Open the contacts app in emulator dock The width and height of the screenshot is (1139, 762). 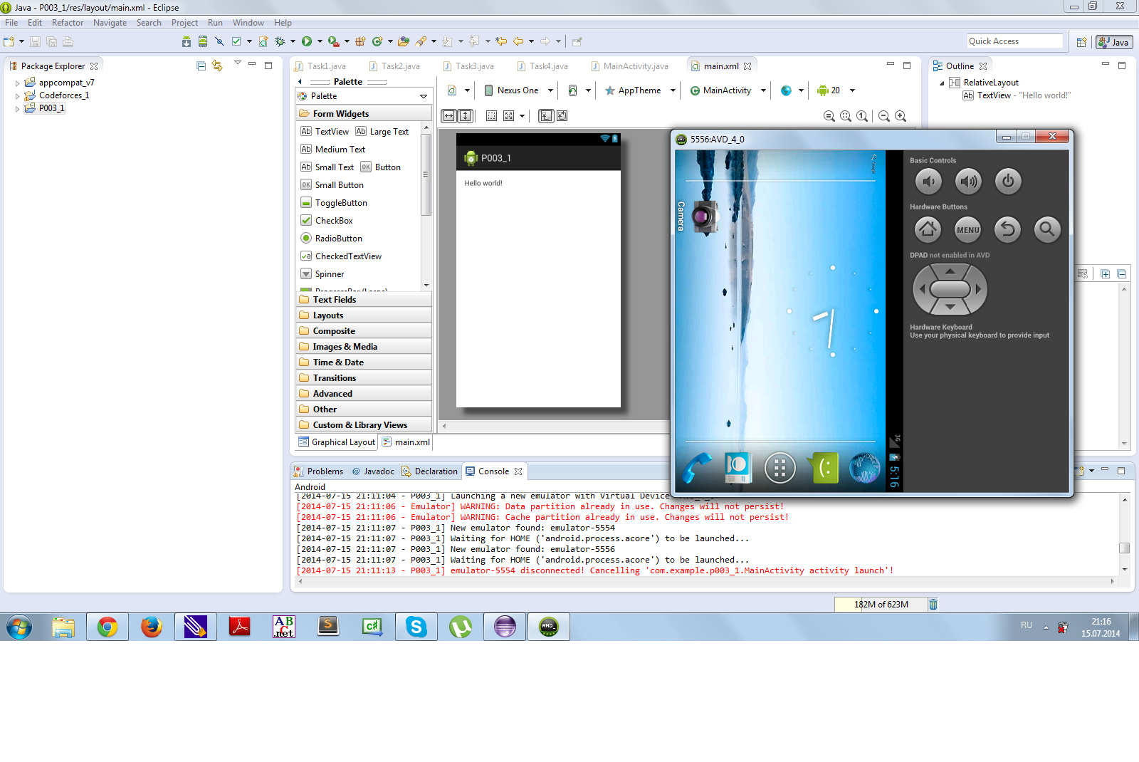tap(738, 469)
